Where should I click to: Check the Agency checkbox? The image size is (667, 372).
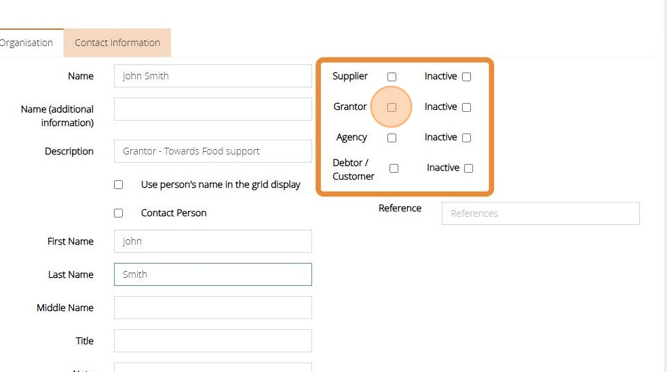(392, 138)
